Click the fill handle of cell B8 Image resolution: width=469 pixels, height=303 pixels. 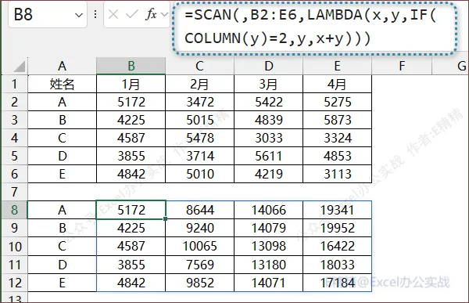pyautogui.click(x=166, y=218)
